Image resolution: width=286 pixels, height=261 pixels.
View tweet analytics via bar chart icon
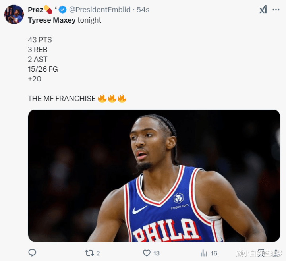pyautogui.click(x=204, y=253)
